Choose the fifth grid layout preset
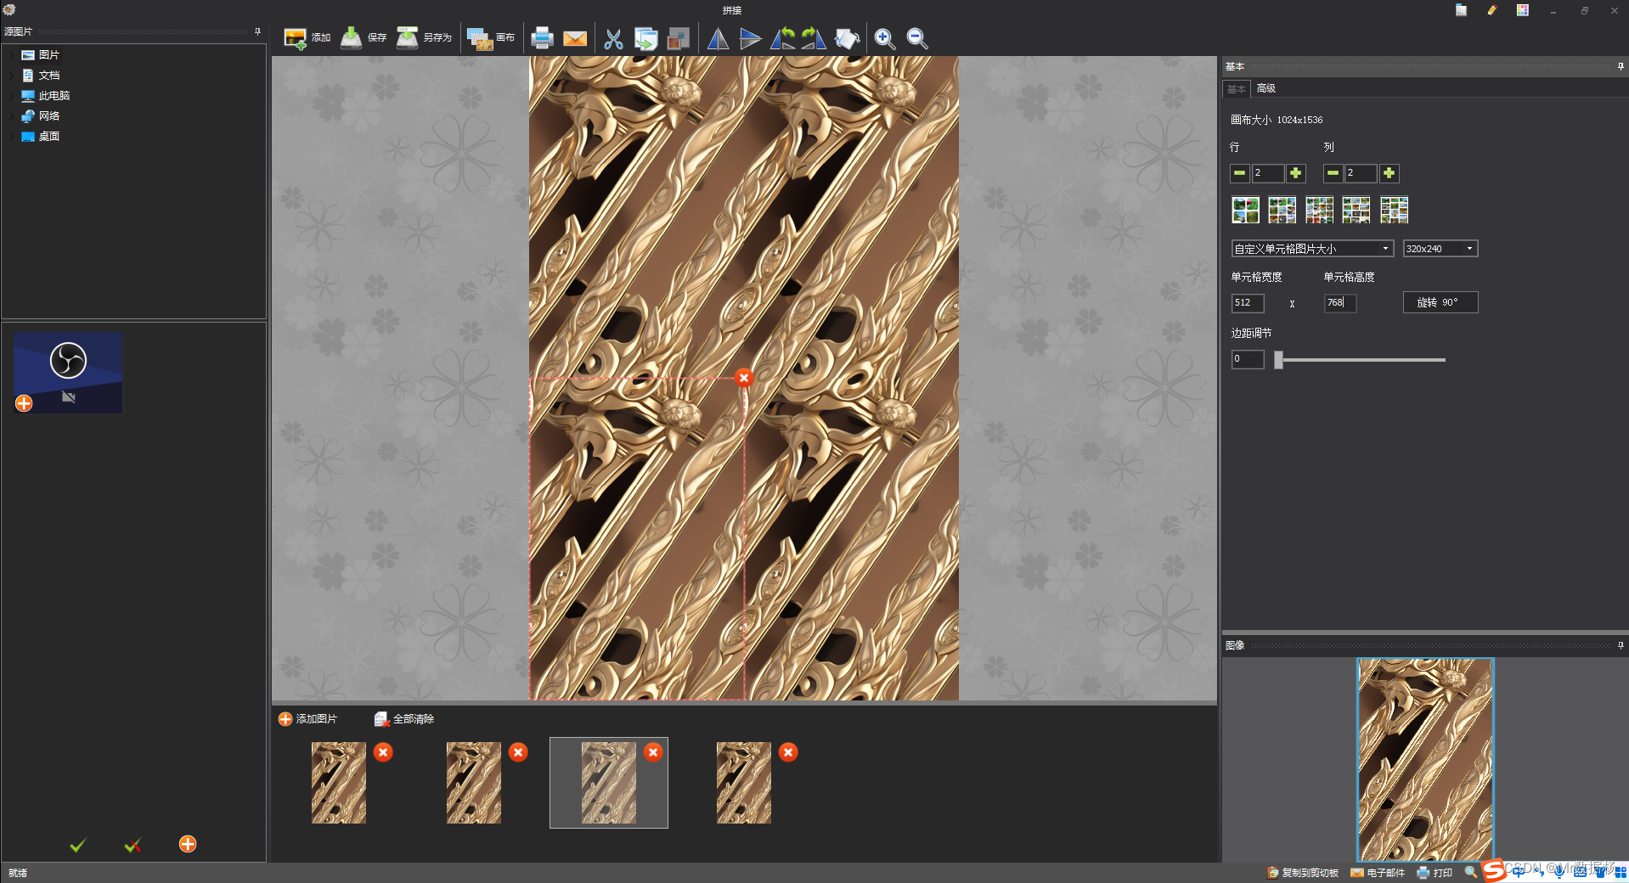1629x883 pixels. (1395, 210)
